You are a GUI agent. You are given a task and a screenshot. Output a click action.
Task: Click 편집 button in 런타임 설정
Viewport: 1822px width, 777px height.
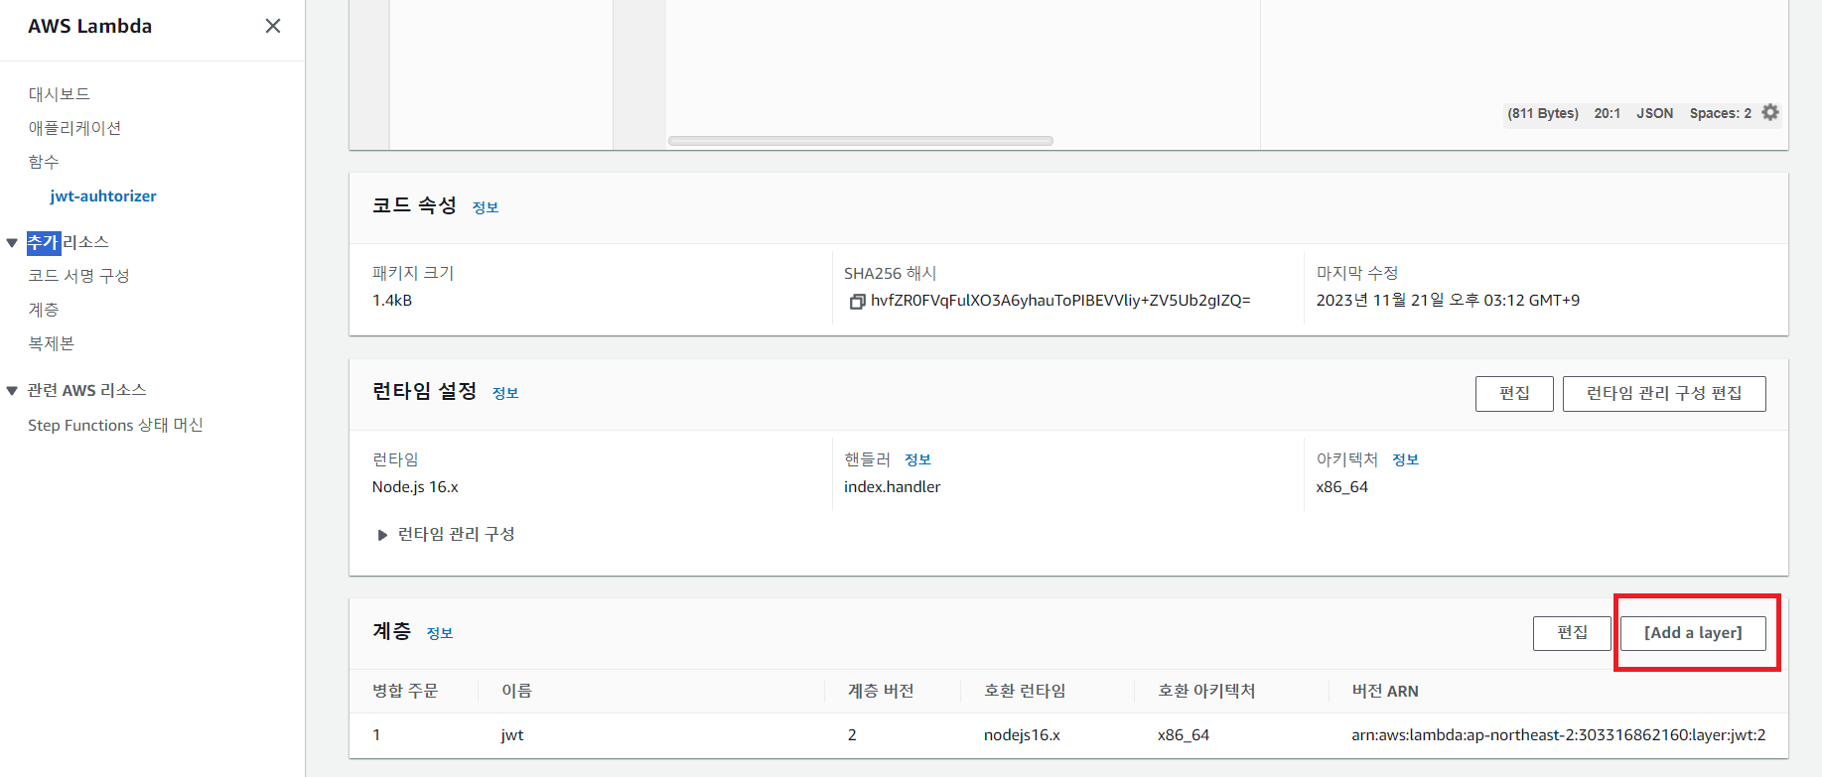pos(1514,393)
